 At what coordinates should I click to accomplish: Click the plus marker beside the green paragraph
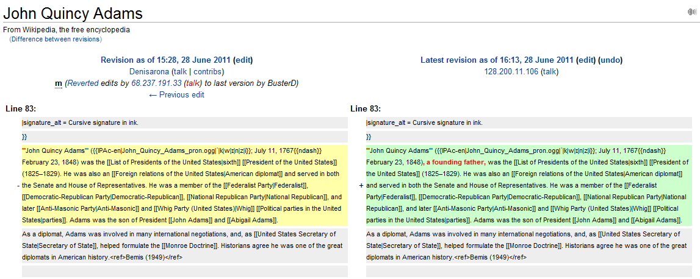tap(361, 185)
